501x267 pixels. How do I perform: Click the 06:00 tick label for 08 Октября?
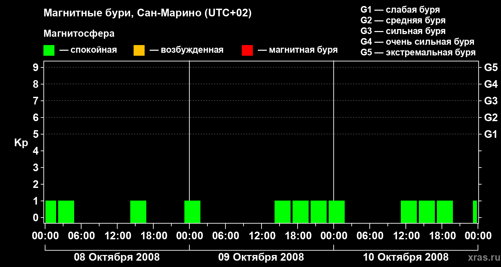(81, 236)
